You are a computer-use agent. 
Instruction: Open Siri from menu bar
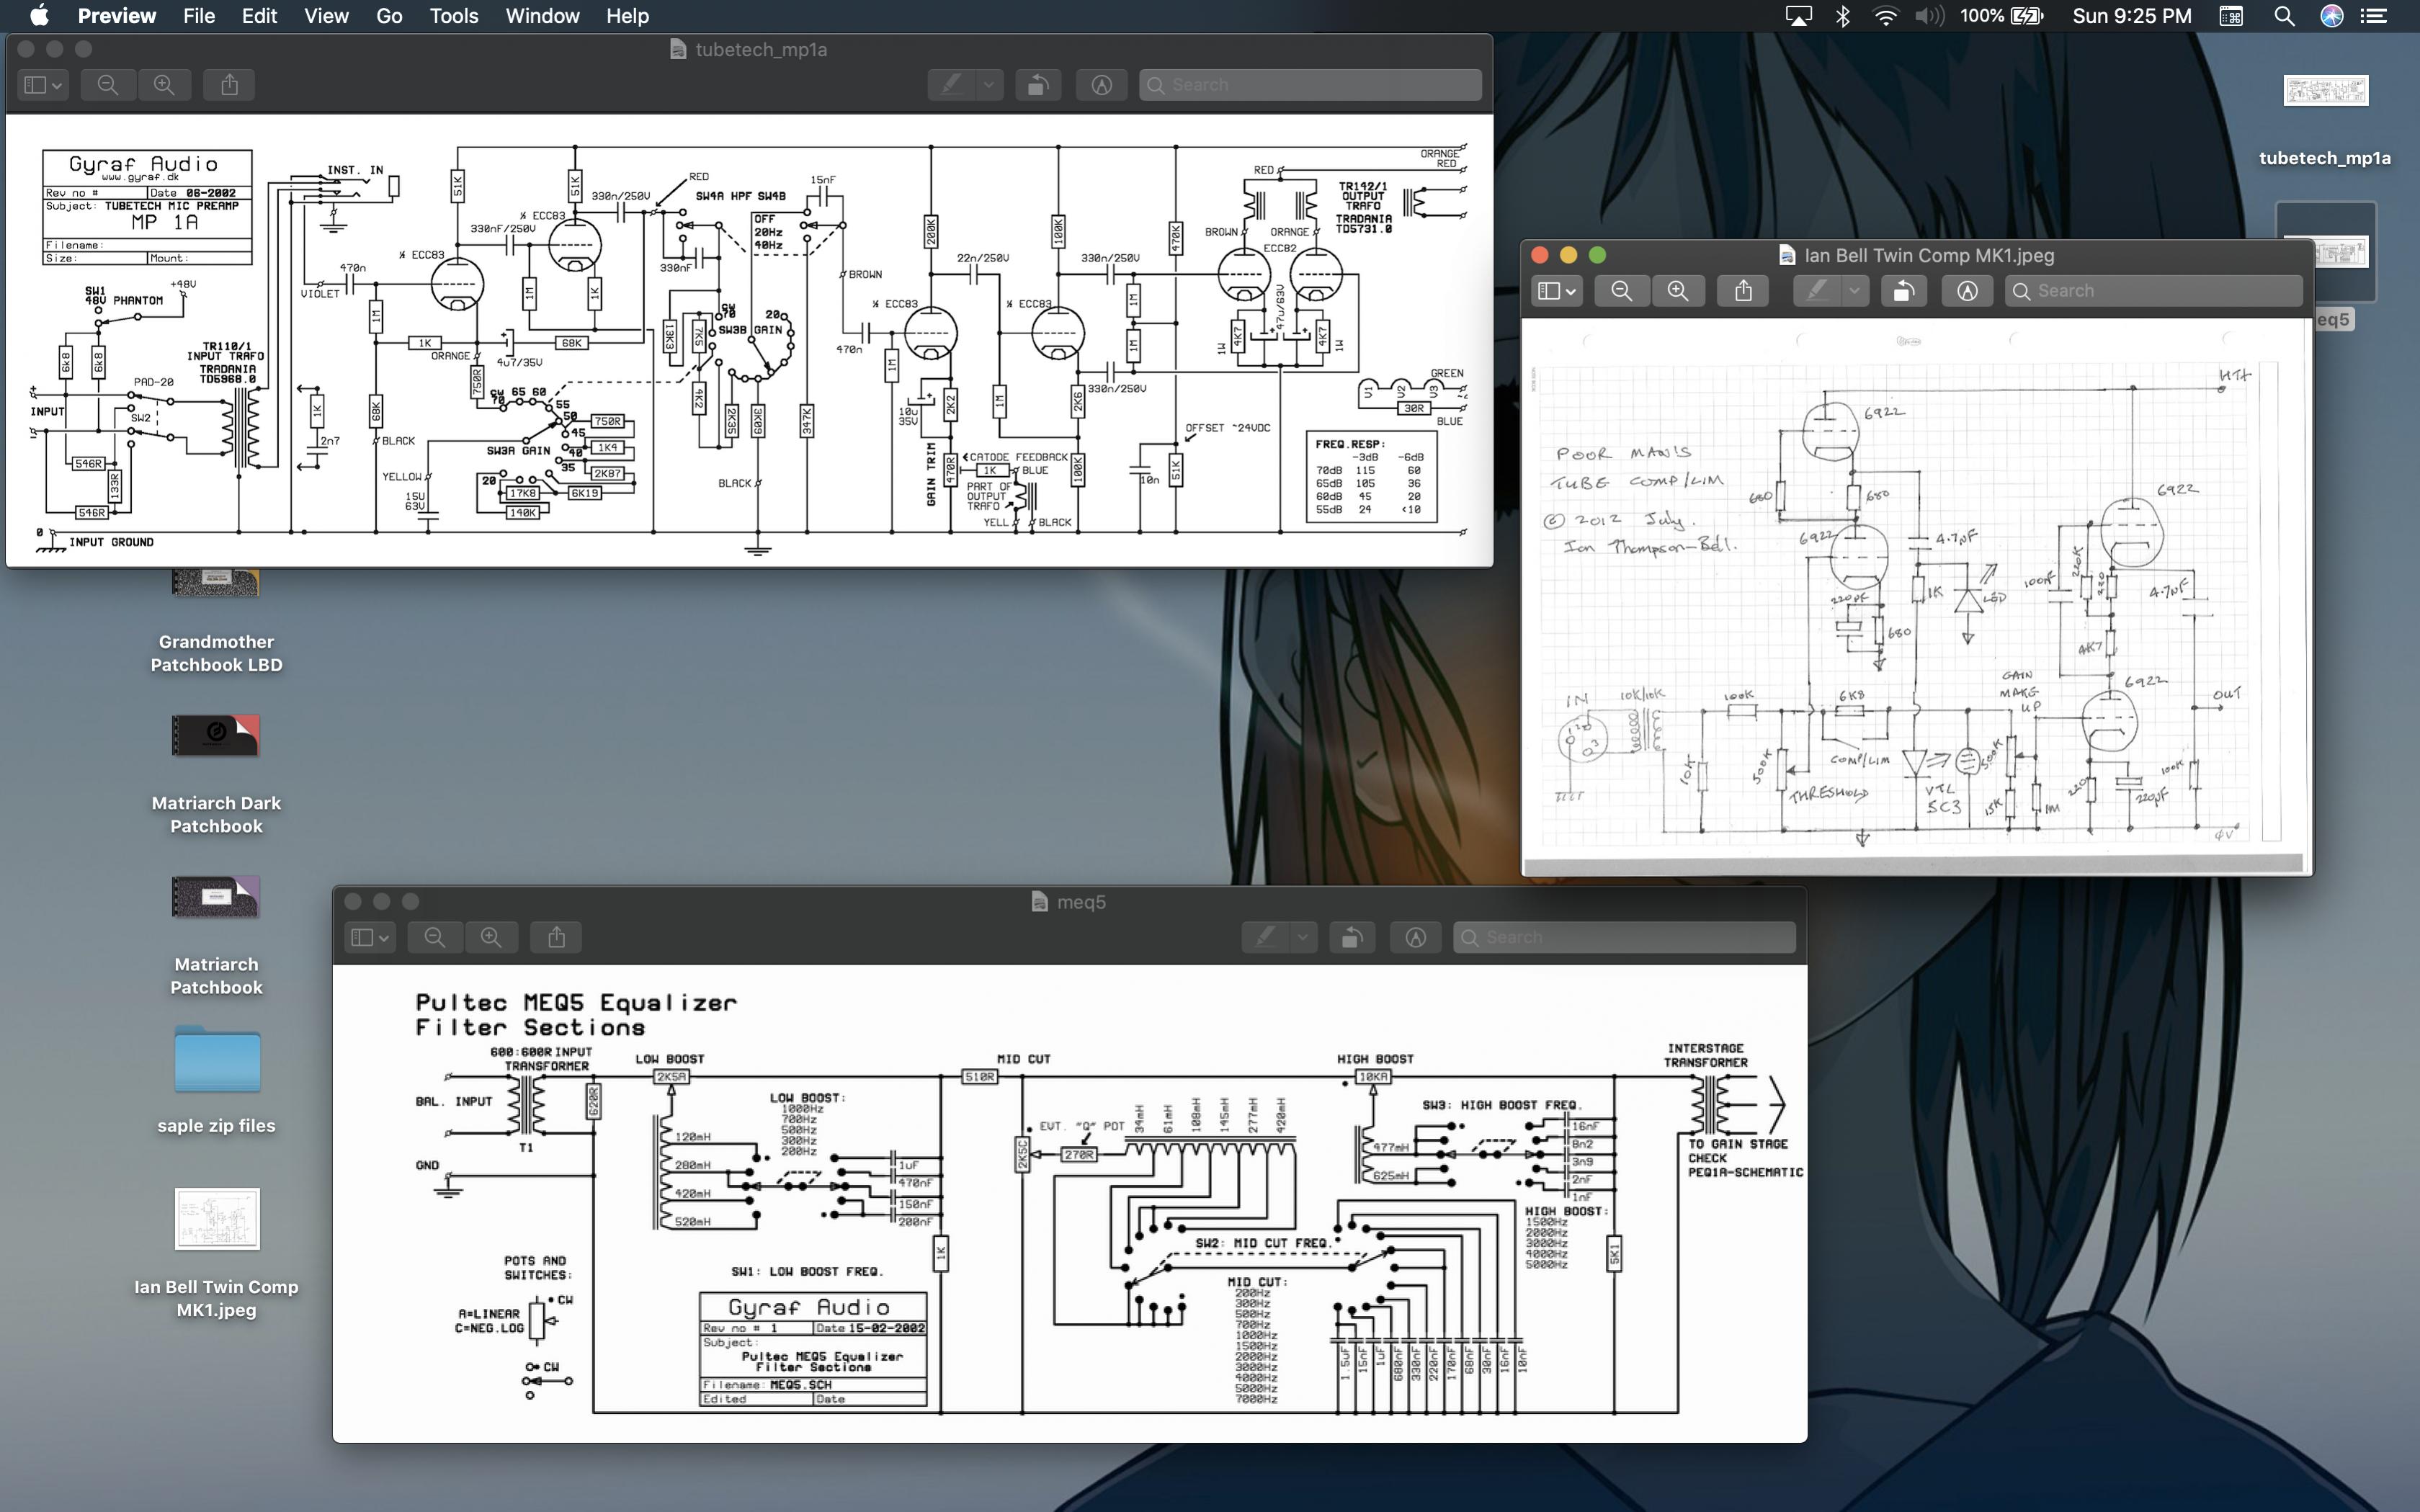2332,16
